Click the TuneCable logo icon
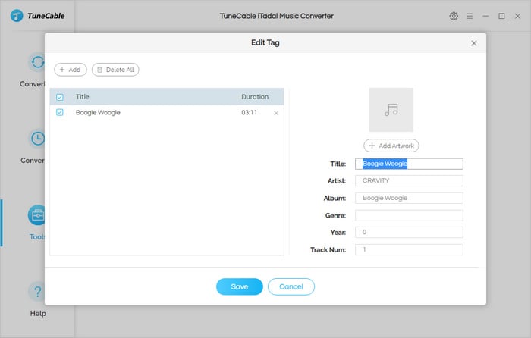Image resolution: width=531 pixels, height=338 pixels. click(17, 16)
